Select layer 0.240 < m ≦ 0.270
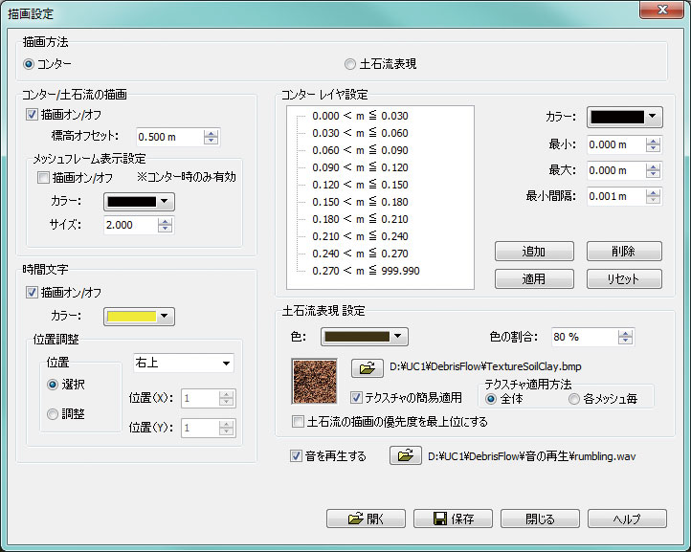Screen dimensions: 691x552 (360, 254)
